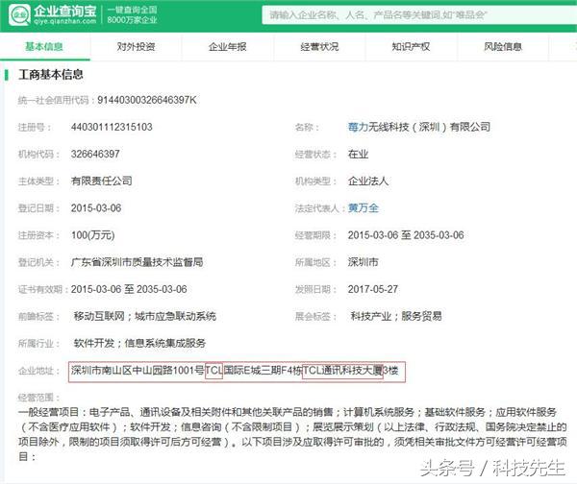Click the company address text line
577x484 pixels.
(235, 371)
